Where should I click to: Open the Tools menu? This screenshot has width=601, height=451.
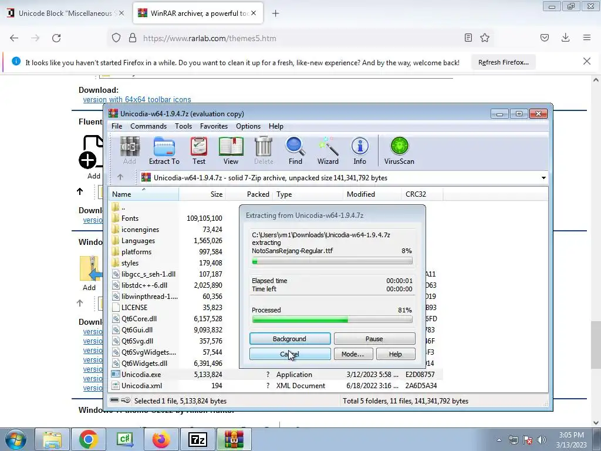pos(183,126)
